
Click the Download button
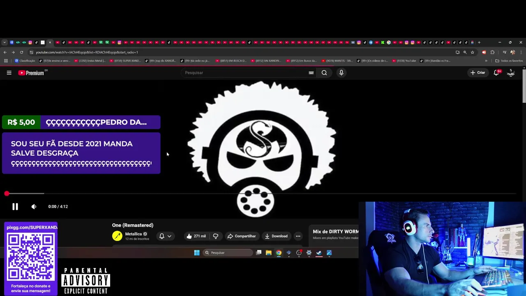(276, 236)
